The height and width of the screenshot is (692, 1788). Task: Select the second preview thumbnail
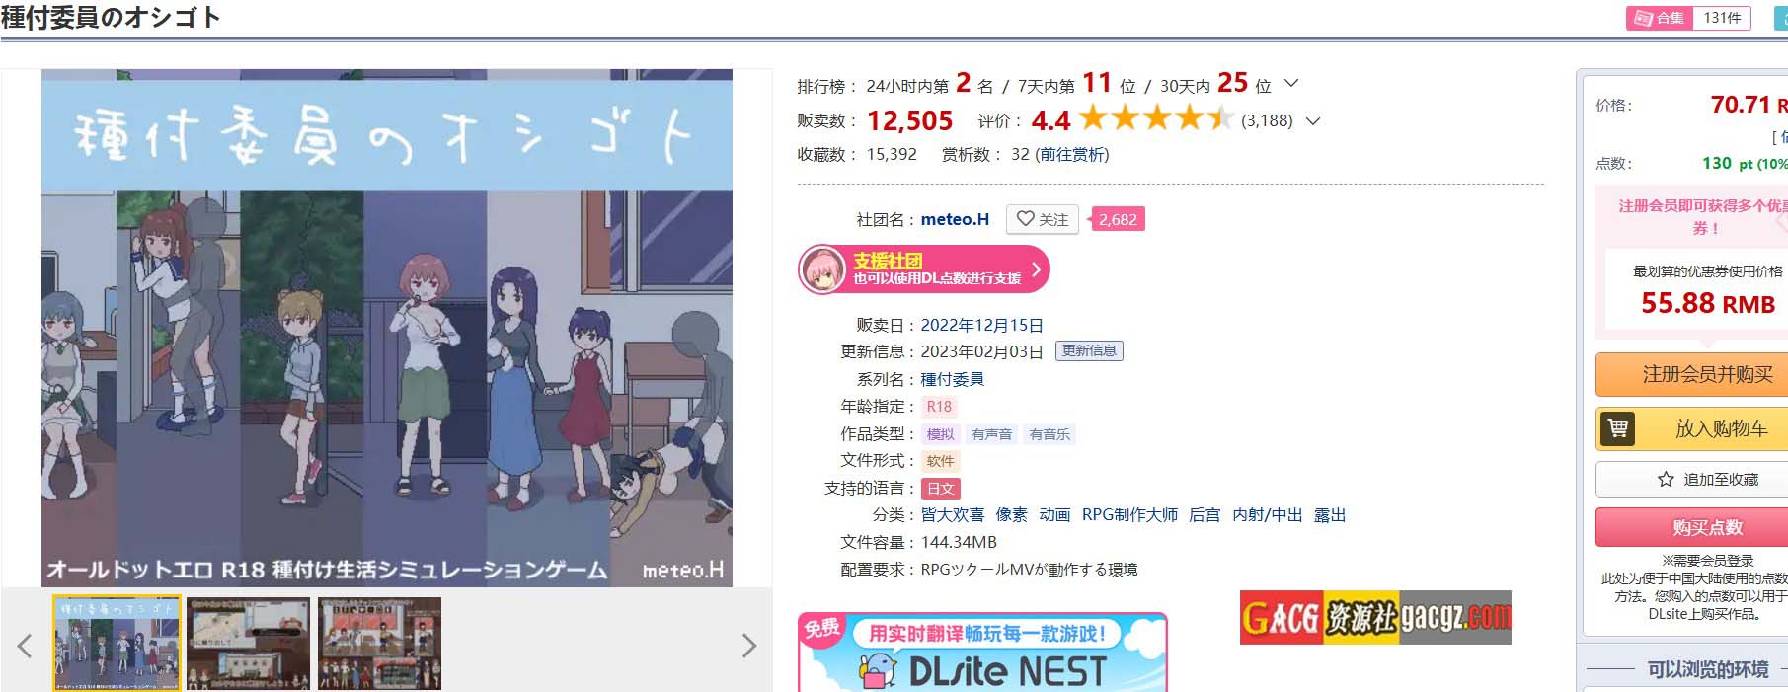click(248, 644)
